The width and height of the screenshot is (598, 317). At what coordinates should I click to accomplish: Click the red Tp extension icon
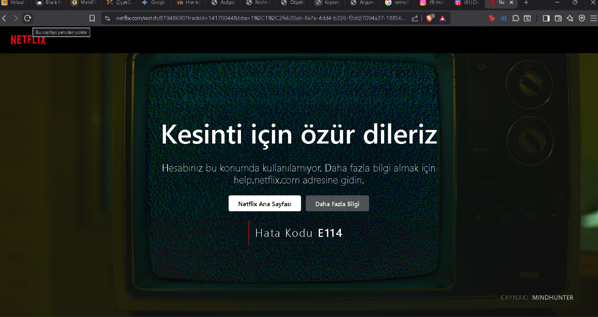pyautogui.click(x=492, y=18)
